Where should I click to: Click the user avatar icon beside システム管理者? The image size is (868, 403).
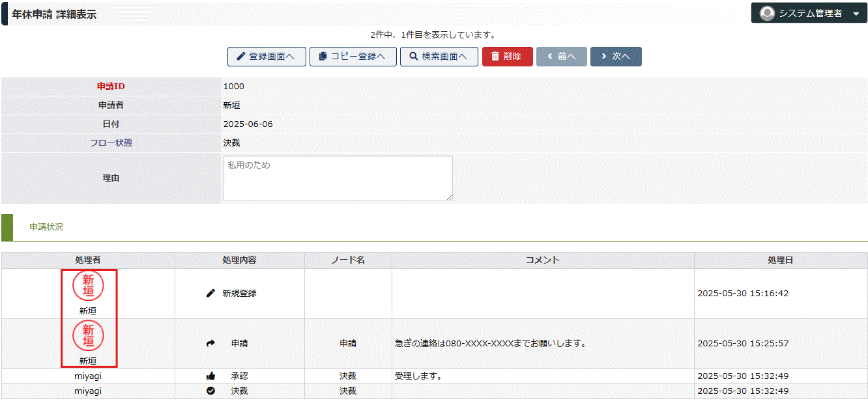pos(767,13)
